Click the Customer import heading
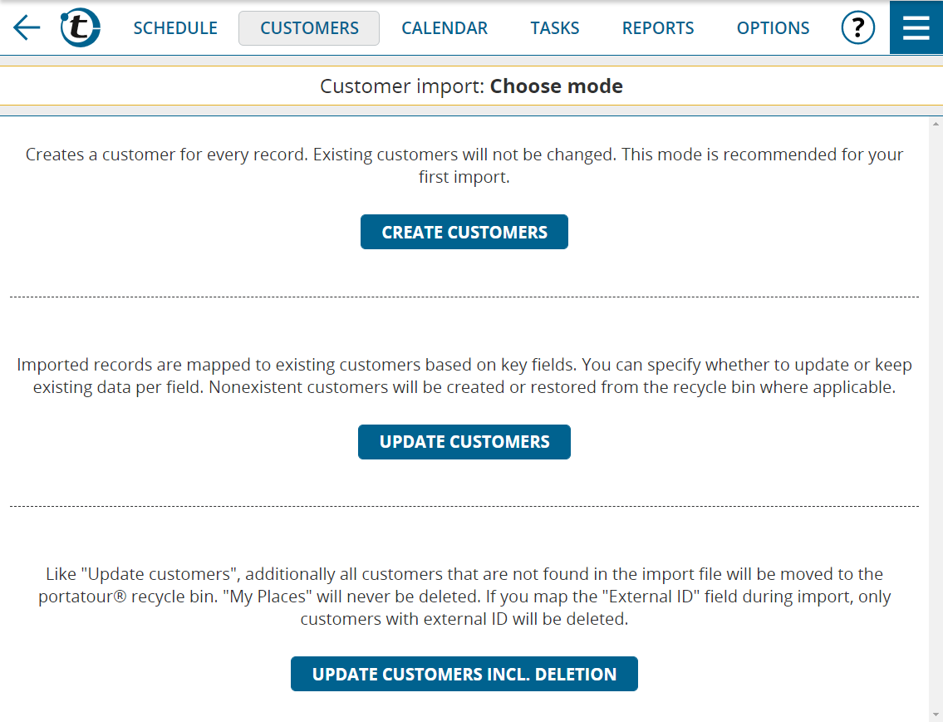The width and height of the screenshot is (943, 722). click(x=403, y=86)
